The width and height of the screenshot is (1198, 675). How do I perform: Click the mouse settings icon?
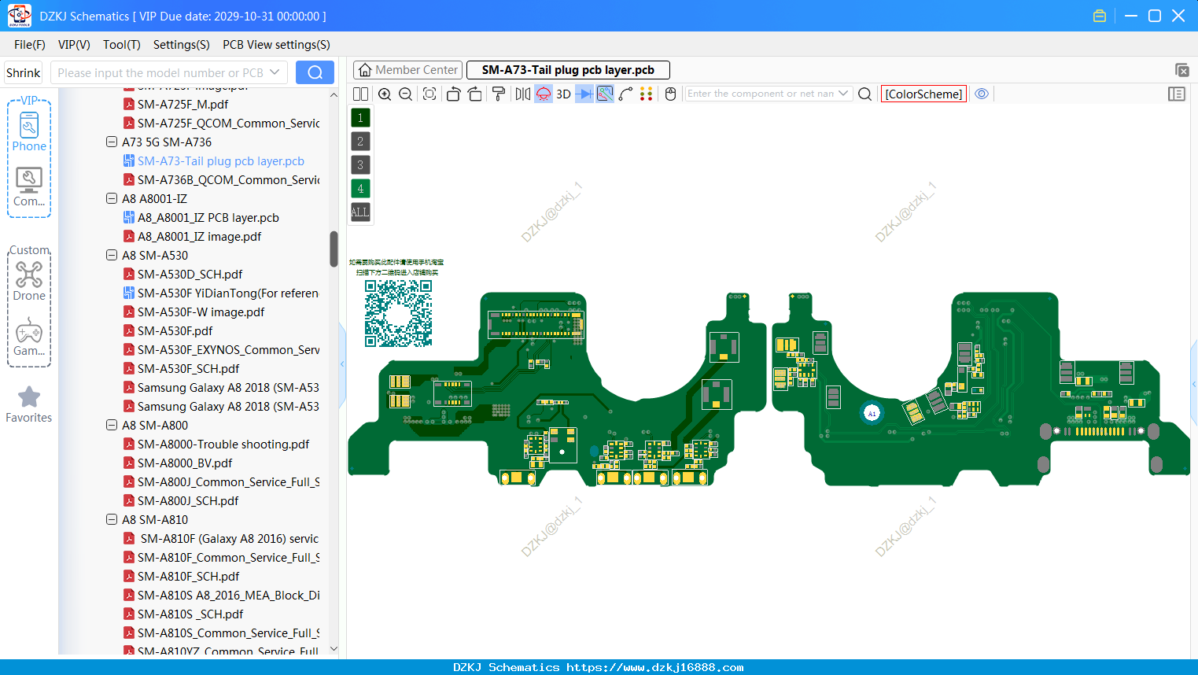point(670,94)
